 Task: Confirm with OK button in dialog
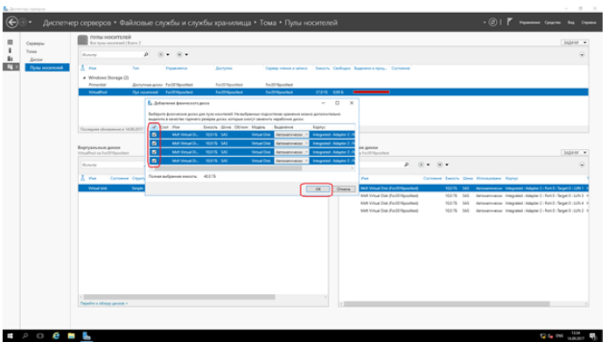coord(318,189)
